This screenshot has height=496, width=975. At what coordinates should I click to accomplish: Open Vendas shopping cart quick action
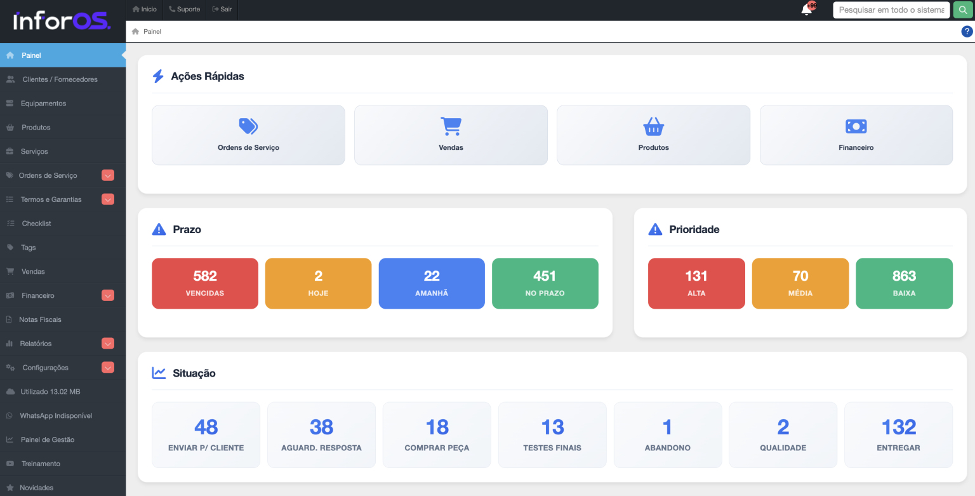(451, 126)
